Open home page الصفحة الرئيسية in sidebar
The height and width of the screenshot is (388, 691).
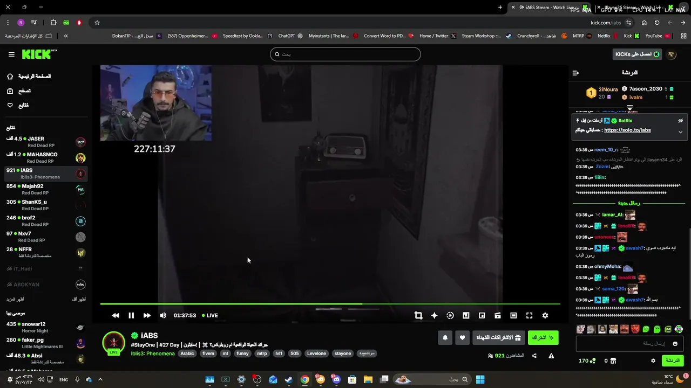(x=29, y=77)
